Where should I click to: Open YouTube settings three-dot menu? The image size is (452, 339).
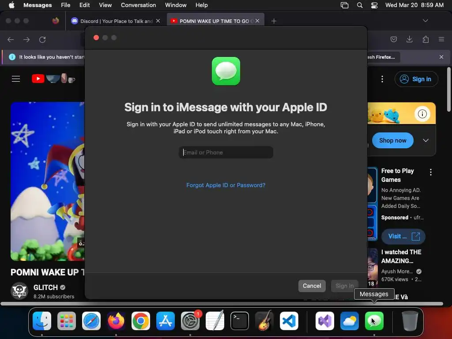click(382, 79)
